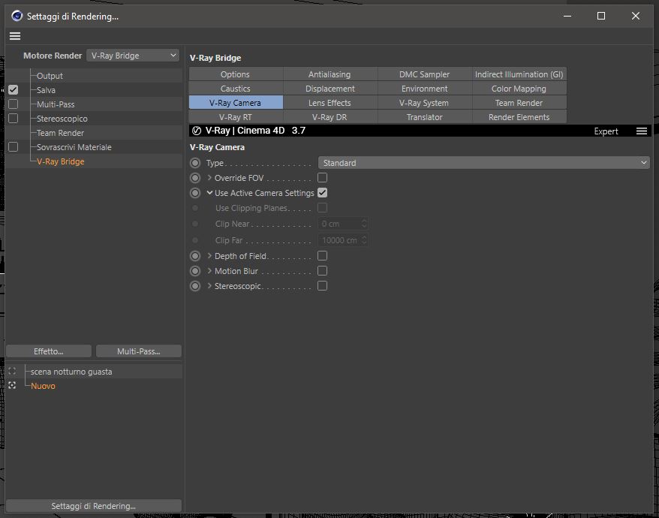The image size is (659, 518).
Task: Select the Nuovo render preset
Action: pos(43,386)
